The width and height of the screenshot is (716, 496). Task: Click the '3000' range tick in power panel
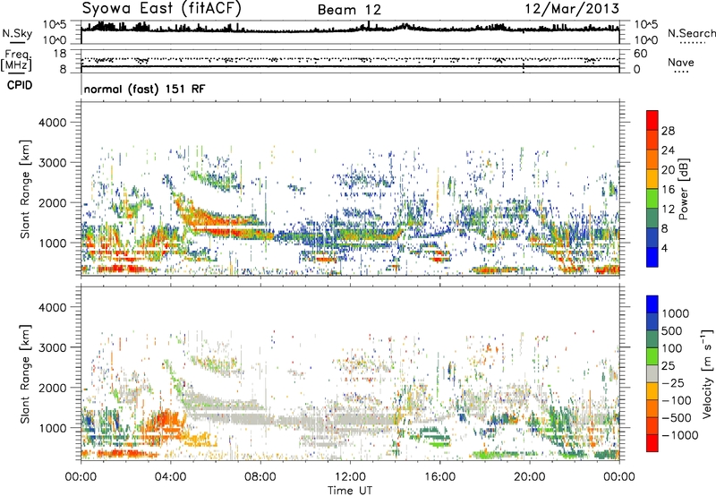click(x=53, y=163)
